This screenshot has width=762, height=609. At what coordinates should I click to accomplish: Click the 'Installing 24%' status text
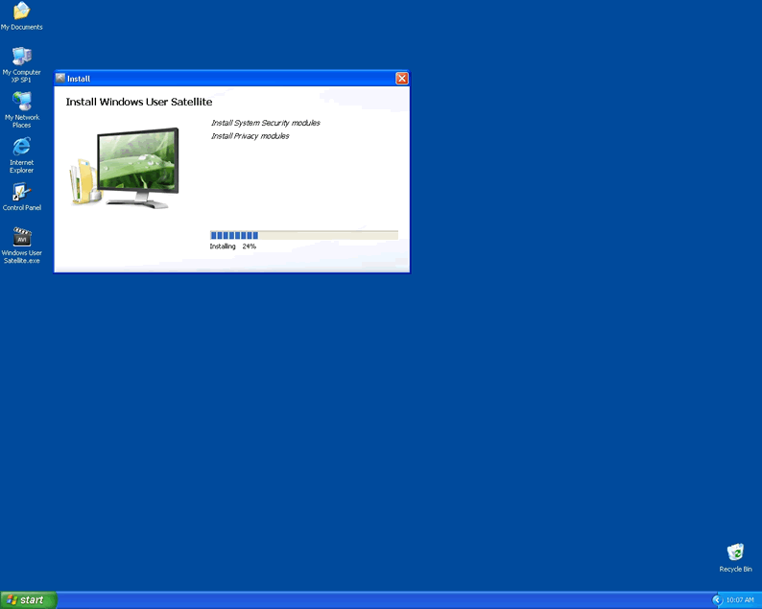[232, 246]
